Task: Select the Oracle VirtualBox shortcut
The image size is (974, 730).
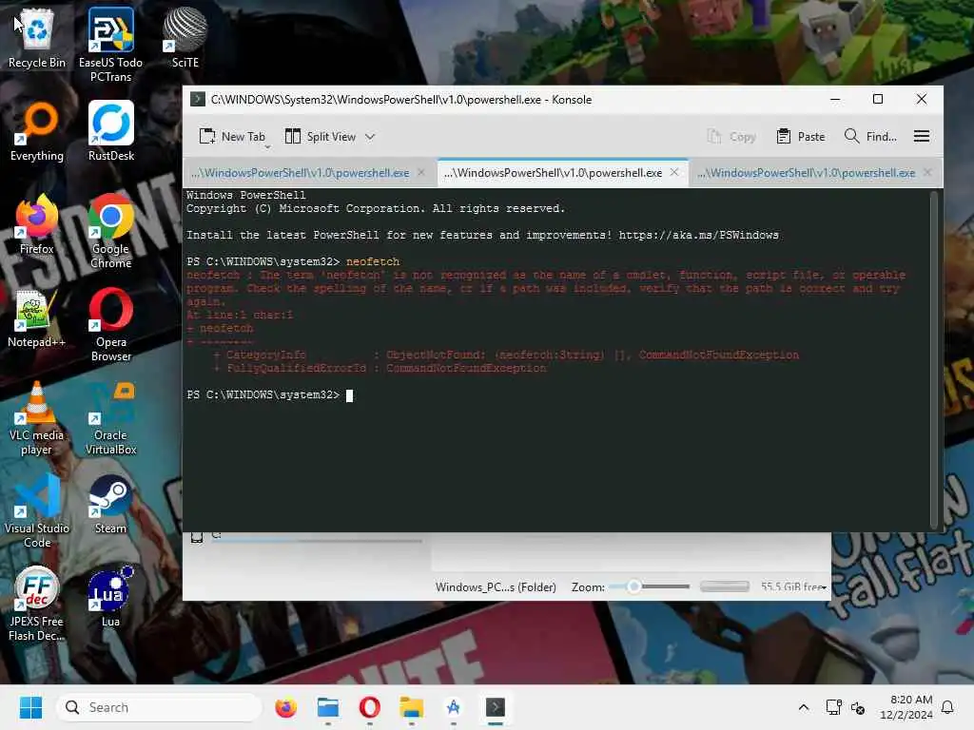Action: pyautogui.click(x=111, y=417)
